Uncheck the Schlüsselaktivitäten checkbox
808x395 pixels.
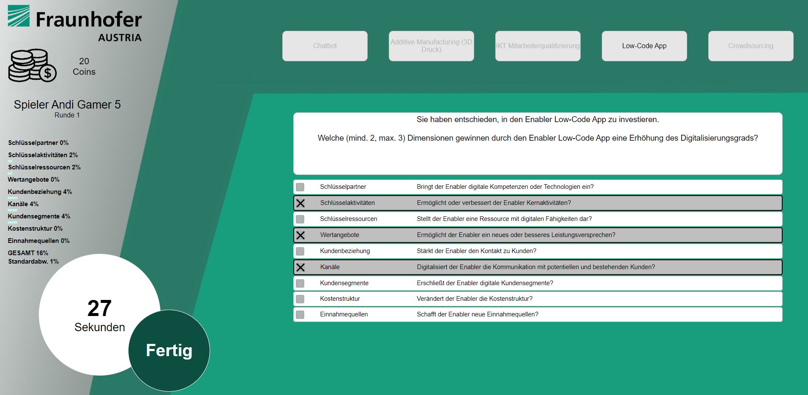click(300, 203)
